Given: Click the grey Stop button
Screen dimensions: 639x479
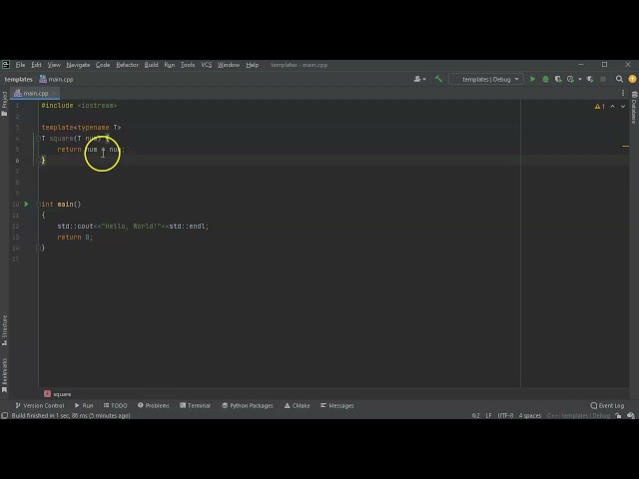Looking at the screenshot, I should click(603, 79).
